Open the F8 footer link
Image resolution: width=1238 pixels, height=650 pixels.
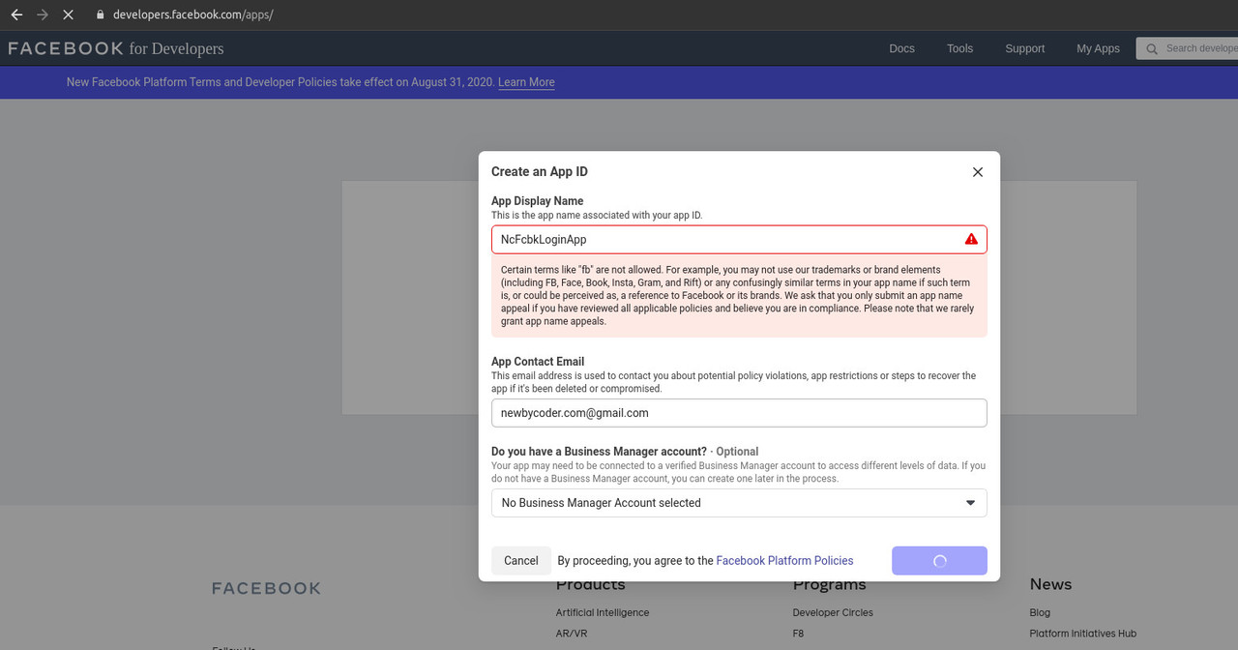coord(798,634)
